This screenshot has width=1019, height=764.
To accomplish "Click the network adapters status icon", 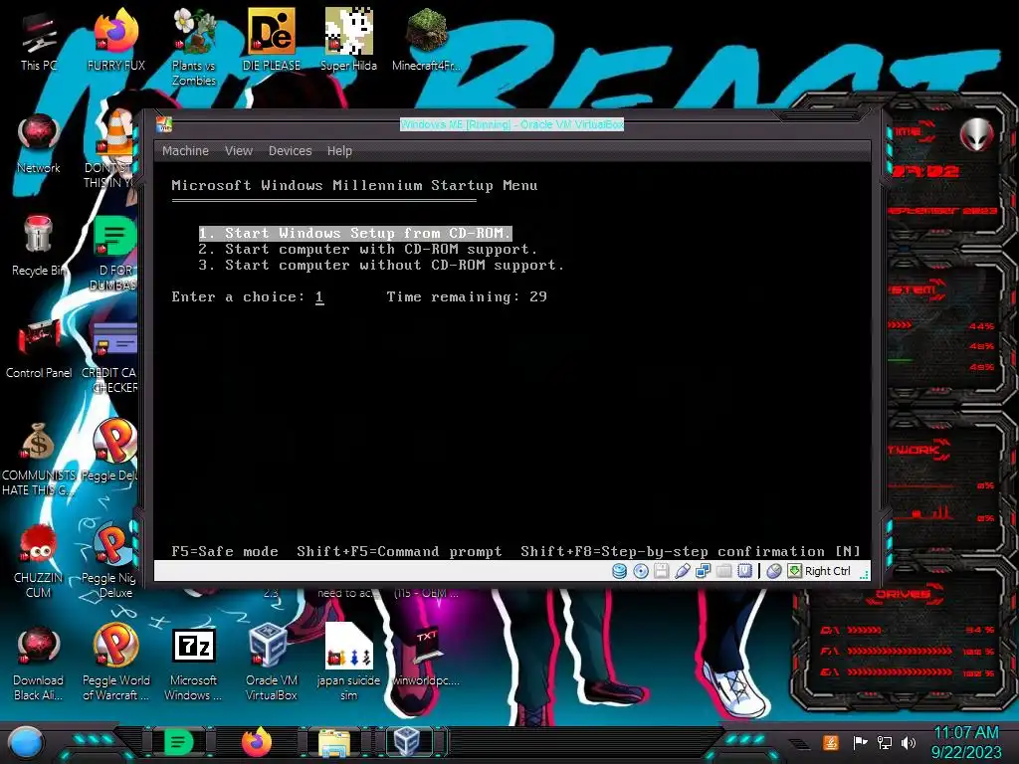I will (704, 571).
